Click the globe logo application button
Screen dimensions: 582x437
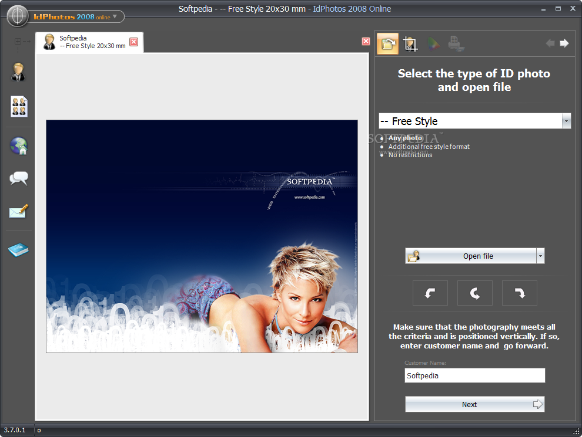coord(18,16)
